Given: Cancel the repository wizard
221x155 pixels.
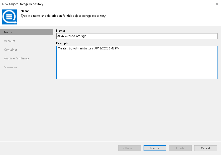Looking at the screenshot, I should pos(205,148).
